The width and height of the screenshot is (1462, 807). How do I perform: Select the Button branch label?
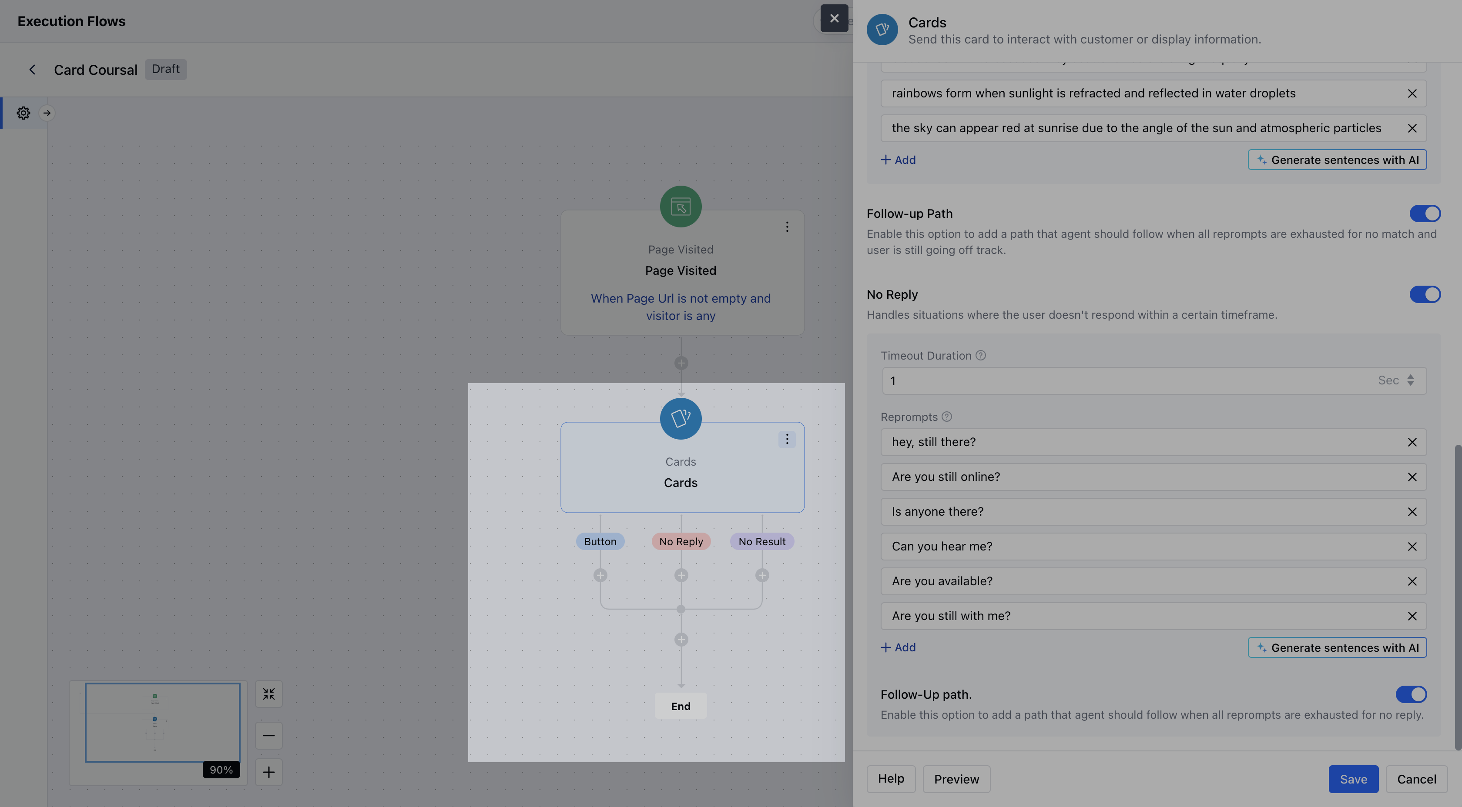coord(600,542)
